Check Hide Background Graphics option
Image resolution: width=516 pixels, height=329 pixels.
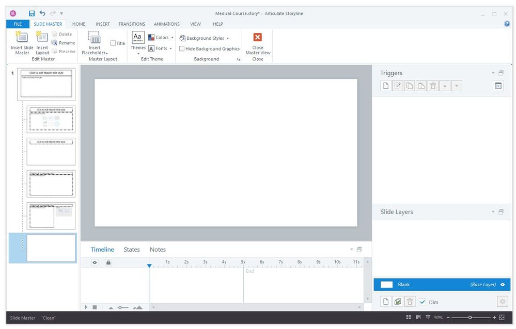182,49
